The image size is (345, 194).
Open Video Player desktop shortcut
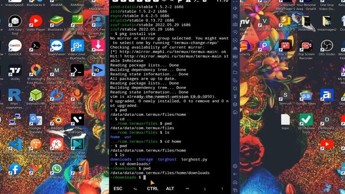point(36,23)
